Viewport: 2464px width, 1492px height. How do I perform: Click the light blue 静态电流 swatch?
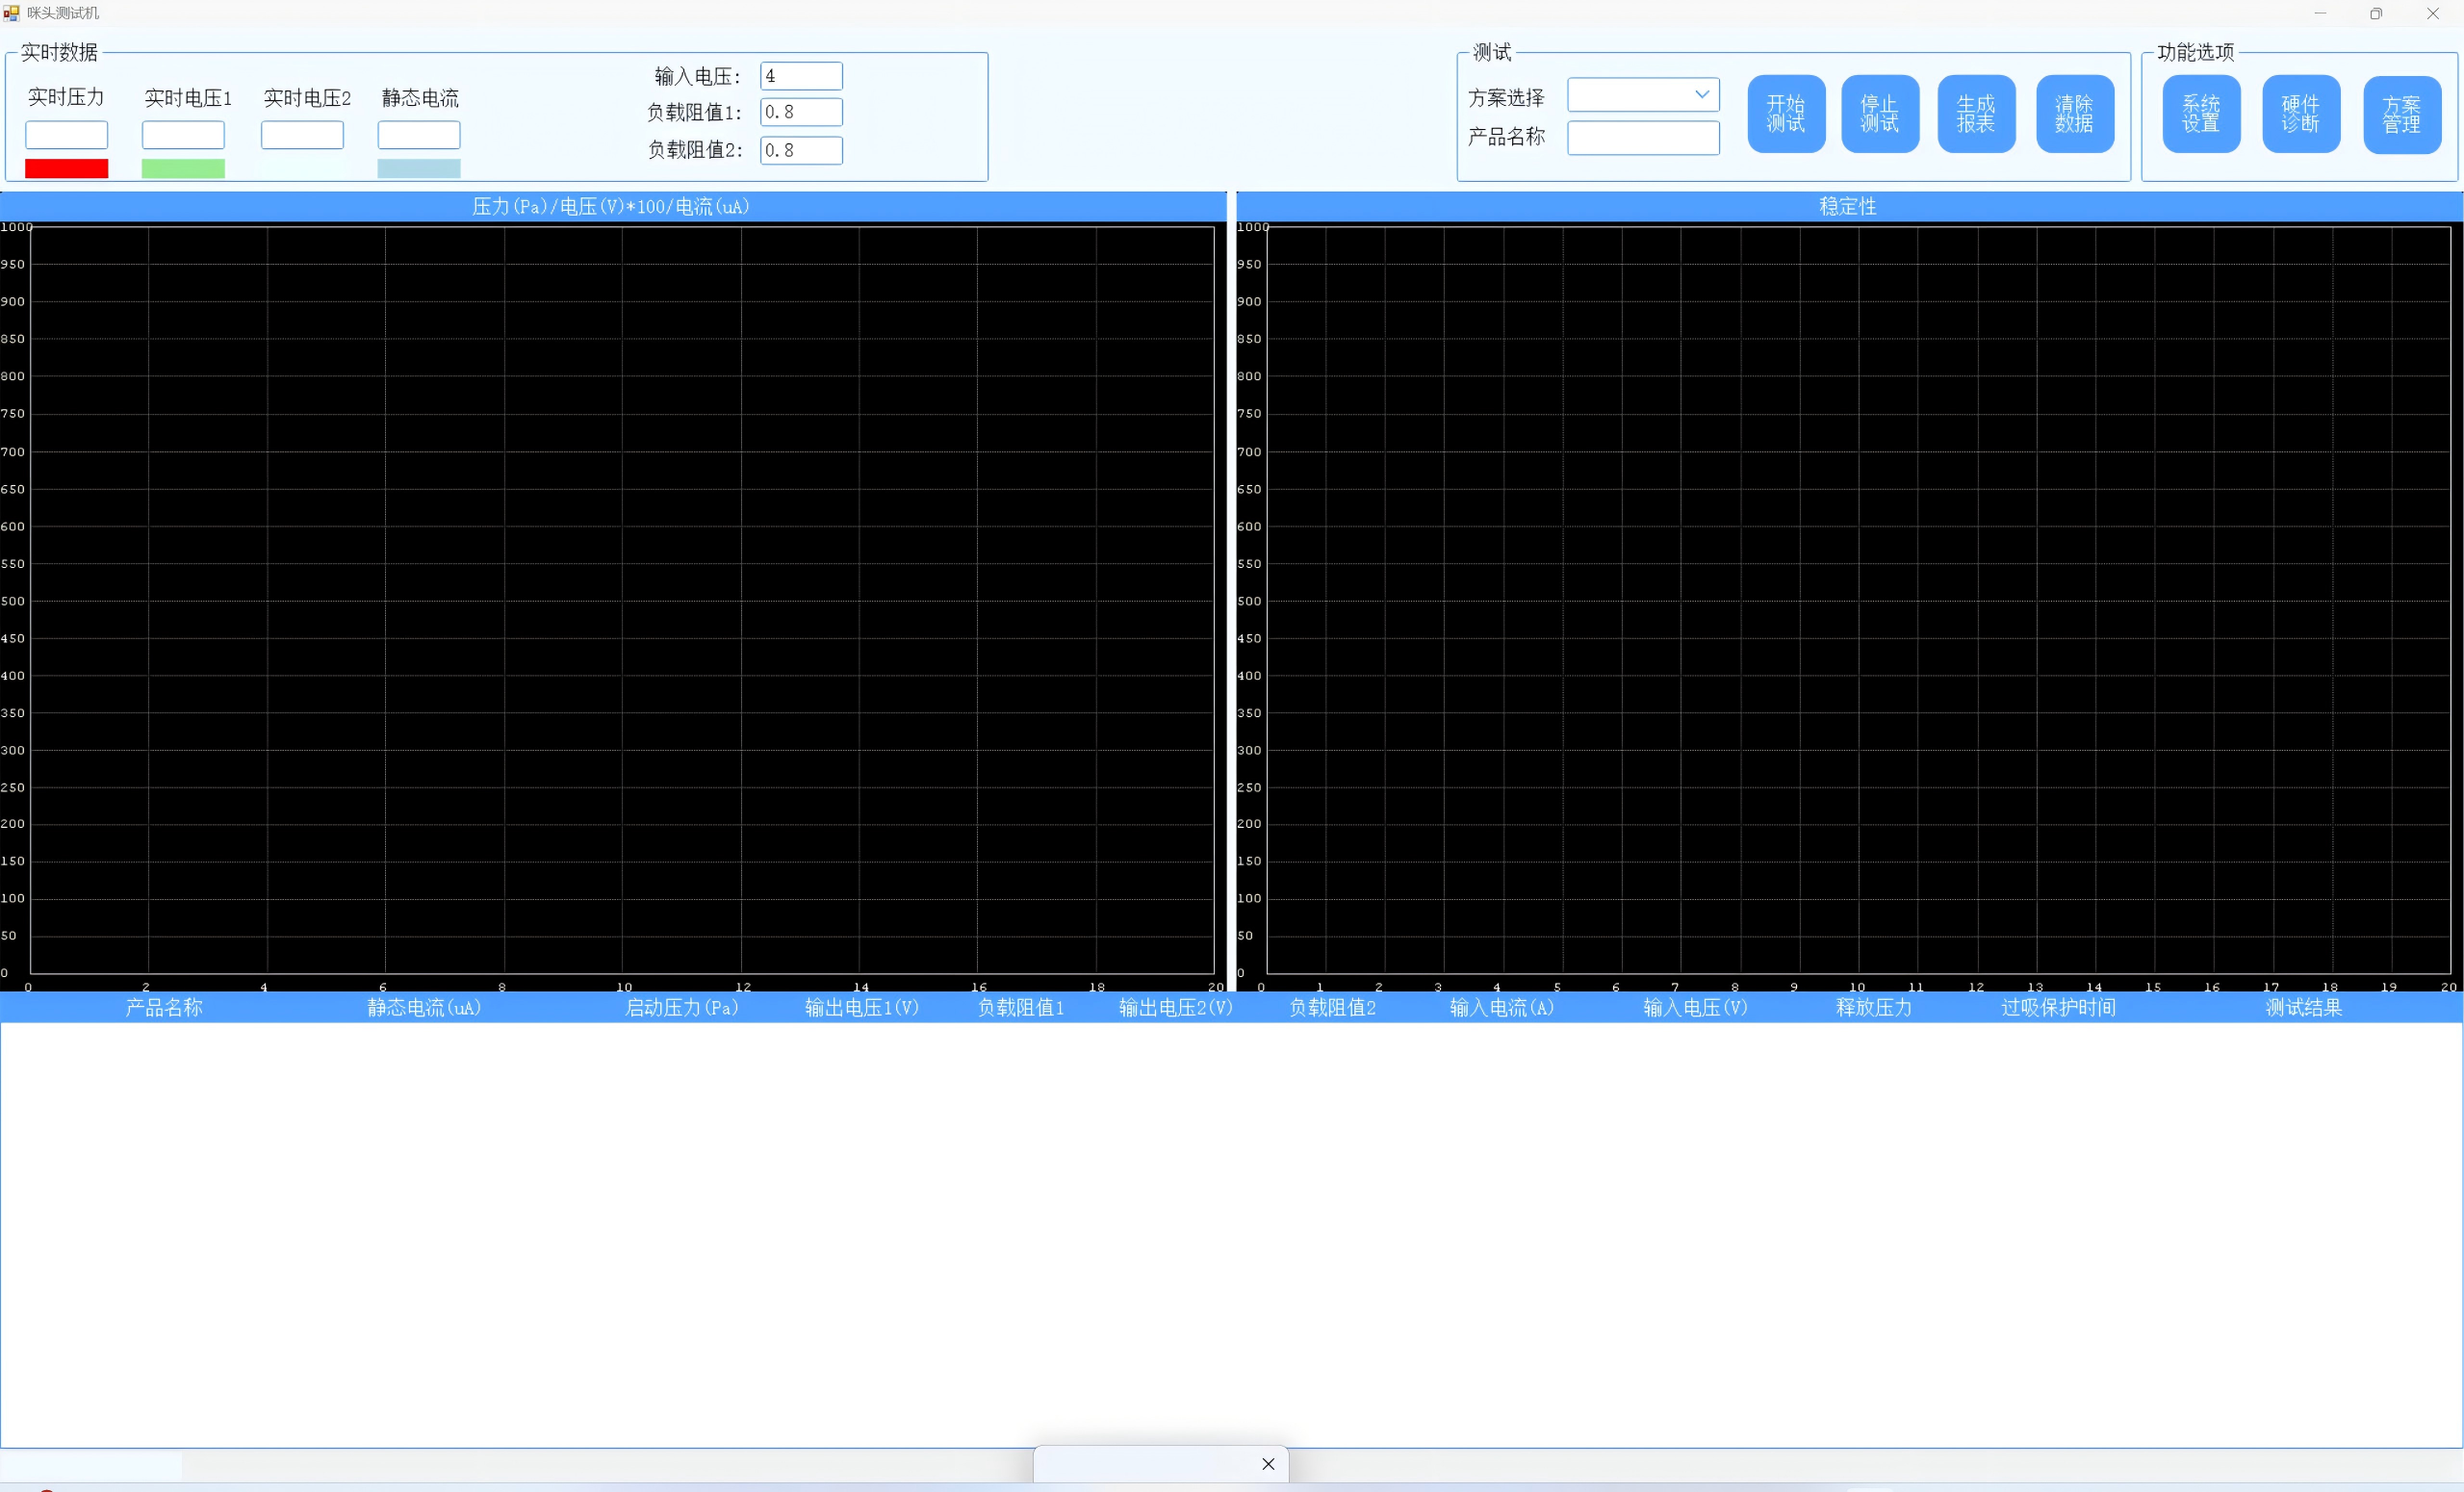tap(419, 168)
